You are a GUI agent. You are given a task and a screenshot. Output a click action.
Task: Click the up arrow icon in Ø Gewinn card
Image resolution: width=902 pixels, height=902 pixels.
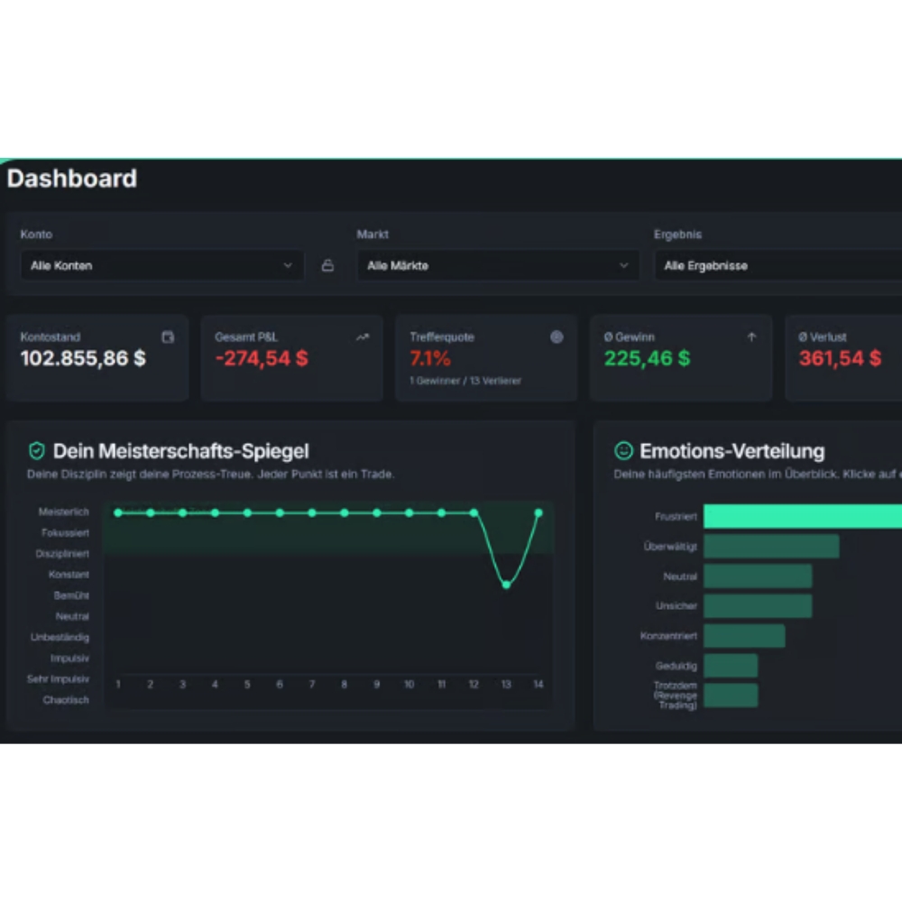(751, 336)
